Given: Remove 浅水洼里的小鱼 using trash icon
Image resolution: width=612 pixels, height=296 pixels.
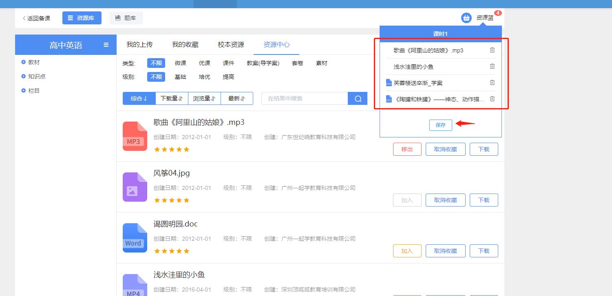Looking at the screenshot, I should [492, 66].
